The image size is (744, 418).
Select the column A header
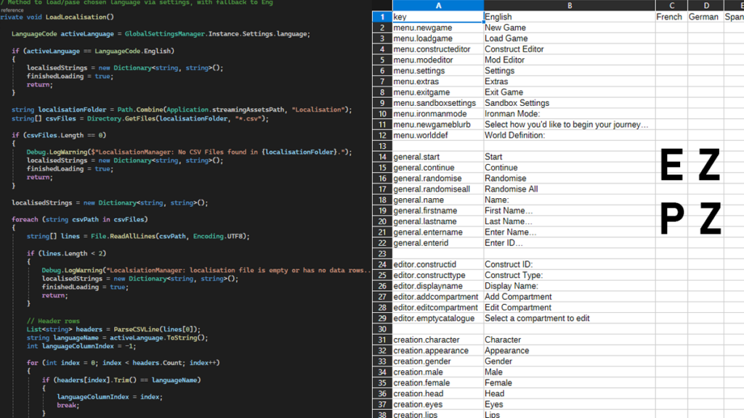click(437, 6)
